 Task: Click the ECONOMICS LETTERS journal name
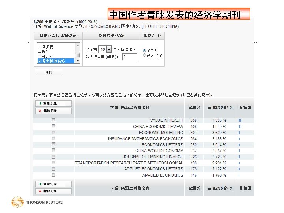162,145
